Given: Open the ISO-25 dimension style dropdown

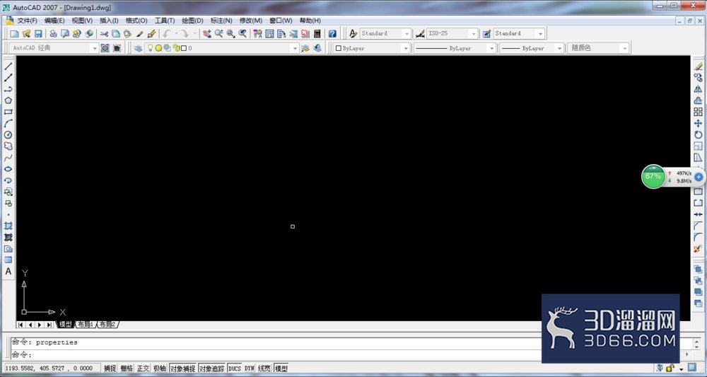Looking at the screenshot, I should (x=473, y=33).
